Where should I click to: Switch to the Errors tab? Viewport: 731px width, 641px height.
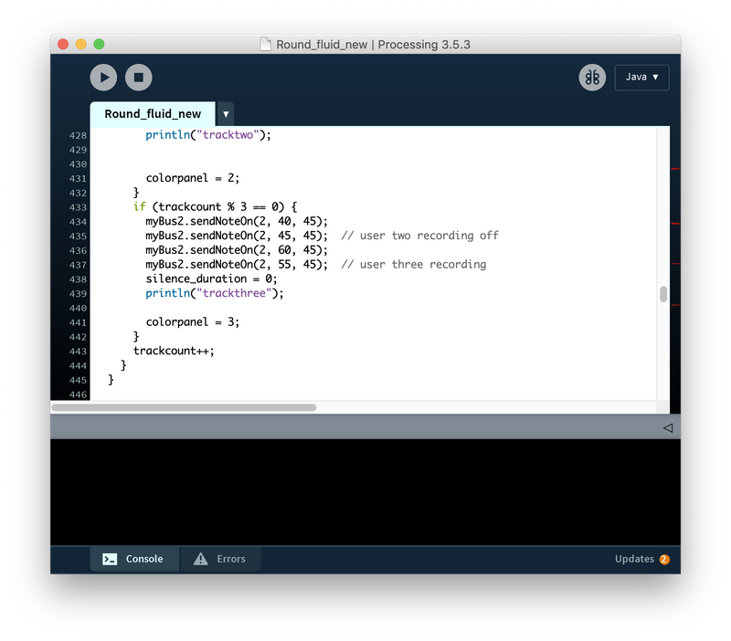click(220, 559)
